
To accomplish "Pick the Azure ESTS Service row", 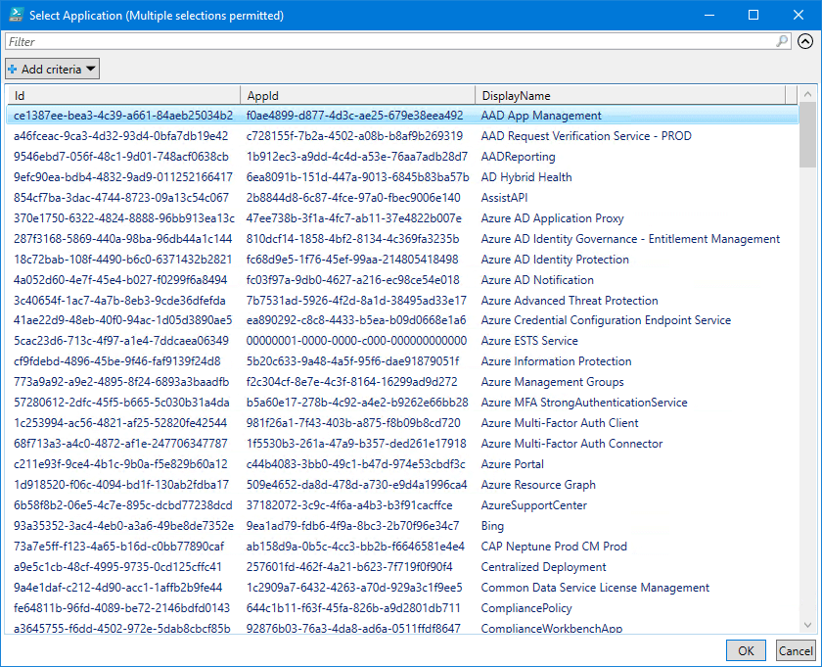I will pos(529,341).
